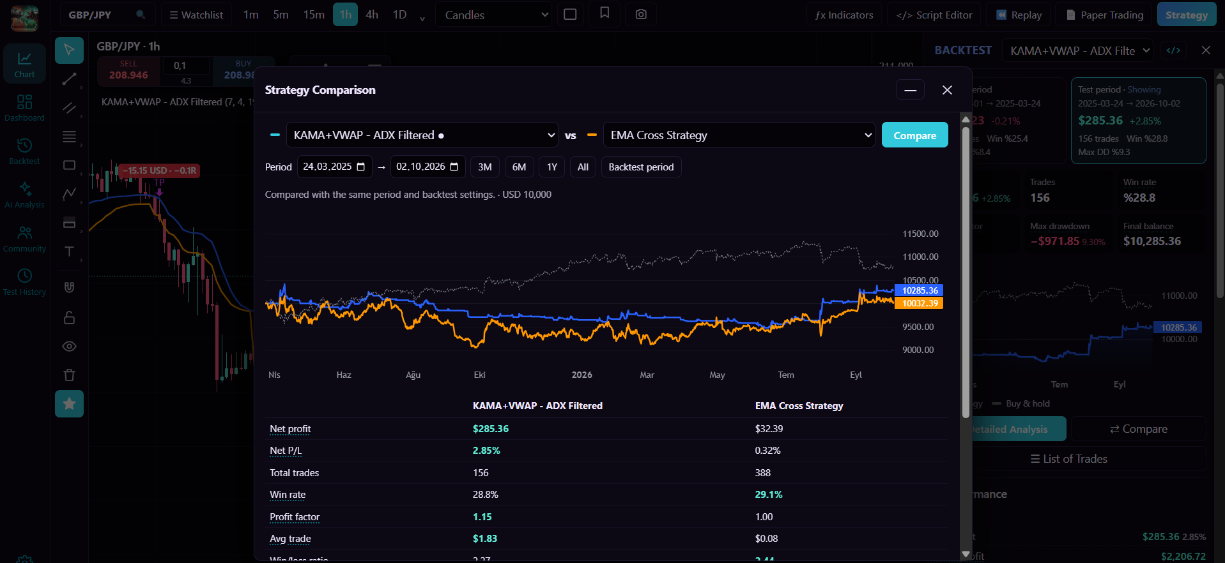Screen dimensions: 1225x563
Task: Delete drawings with the trash icon
Action: (69, 375)
